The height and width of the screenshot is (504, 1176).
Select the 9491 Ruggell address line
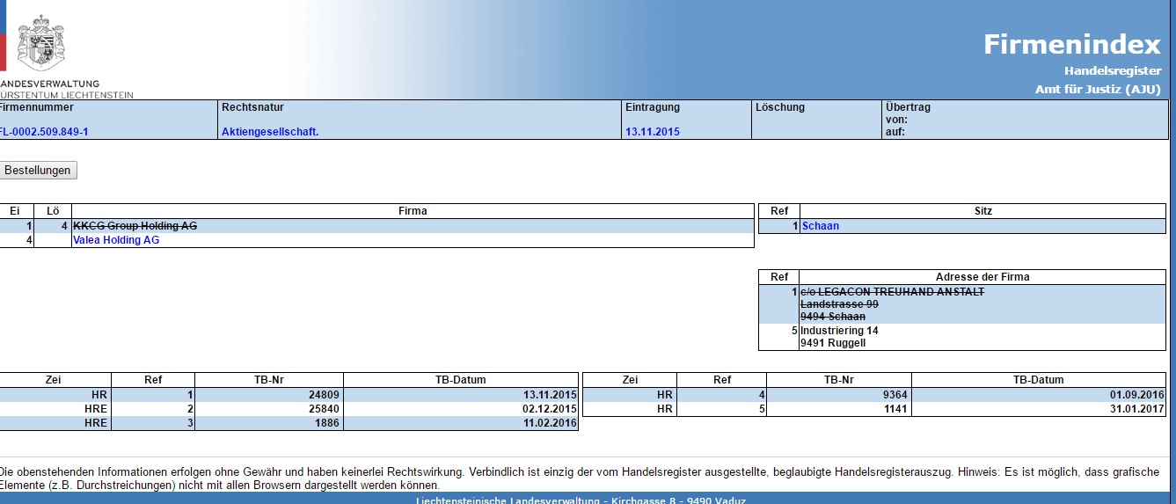(x=833, y=343)
